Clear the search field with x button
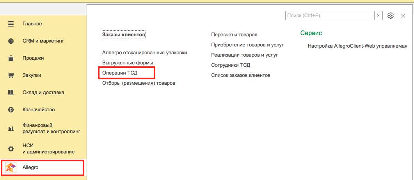This screenshot has width=414, height=180. (x=378, y=16)
